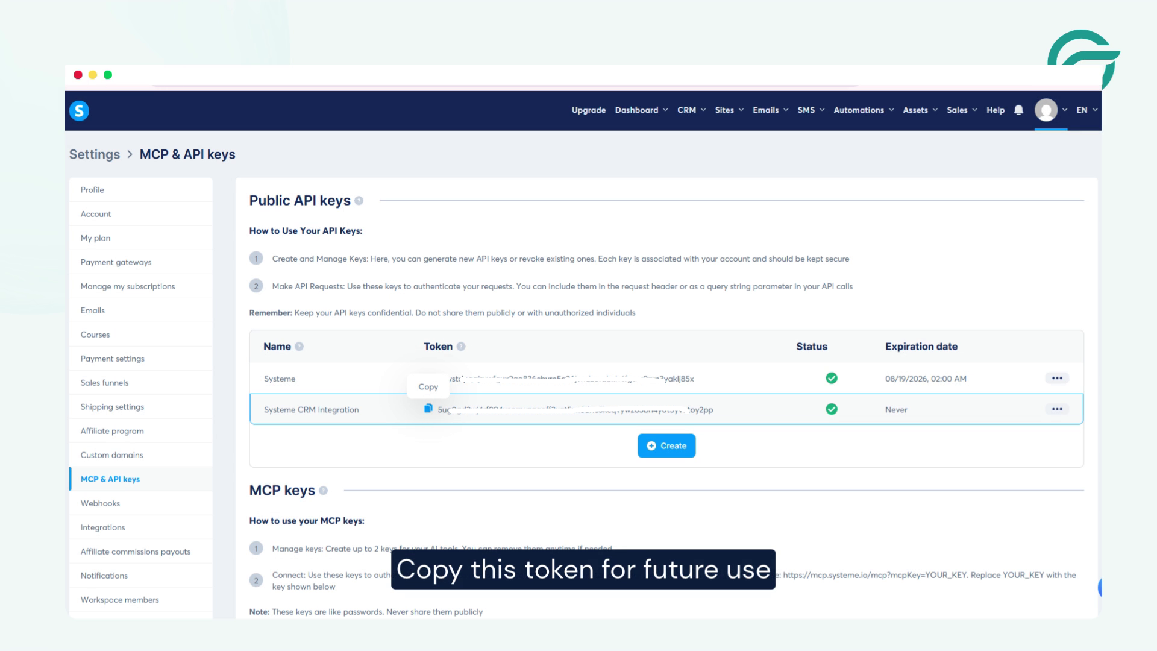The image size is (1157, 651).
Task: Expand the Sites dropdown menu
Action: tap(730, 110)
